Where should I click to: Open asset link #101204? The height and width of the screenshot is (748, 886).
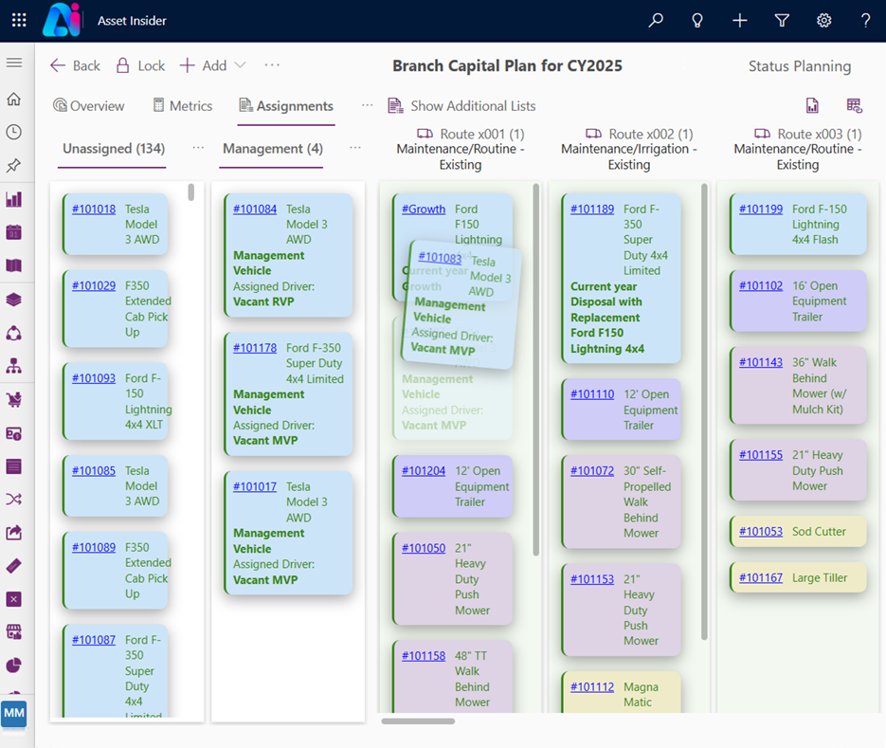424,471
